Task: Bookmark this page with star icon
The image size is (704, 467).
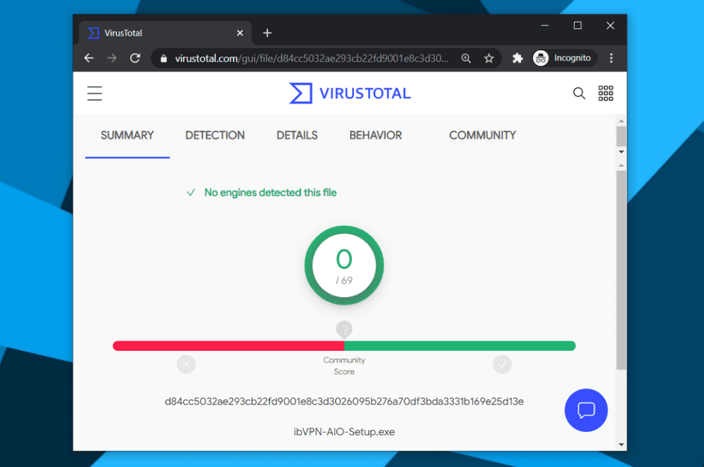Action: tap(489, 58)
